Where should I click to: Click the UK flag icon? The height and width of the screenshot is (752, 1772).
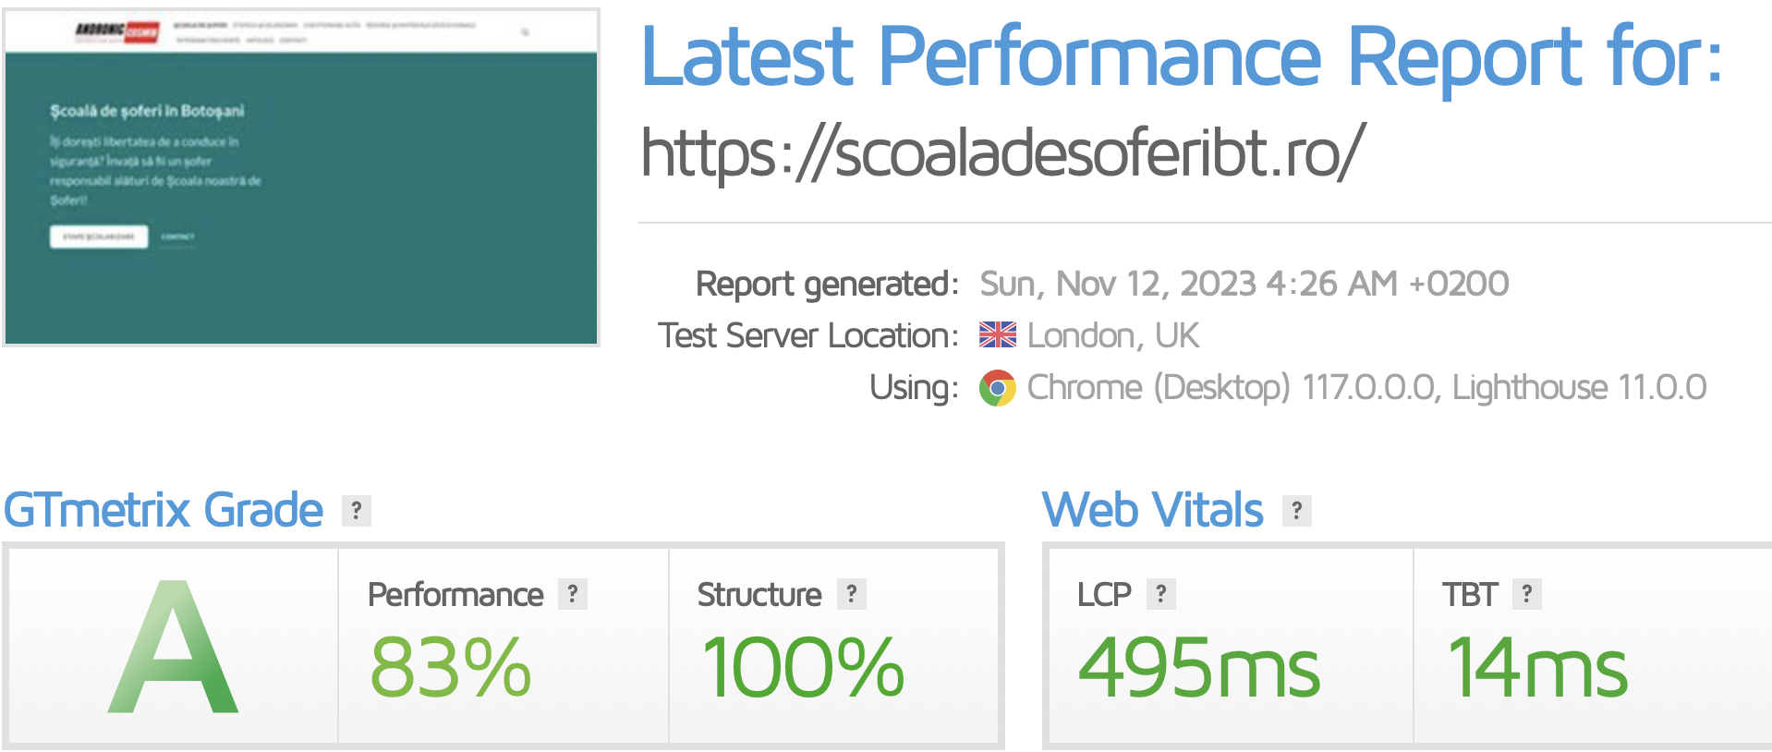point(997,334)
